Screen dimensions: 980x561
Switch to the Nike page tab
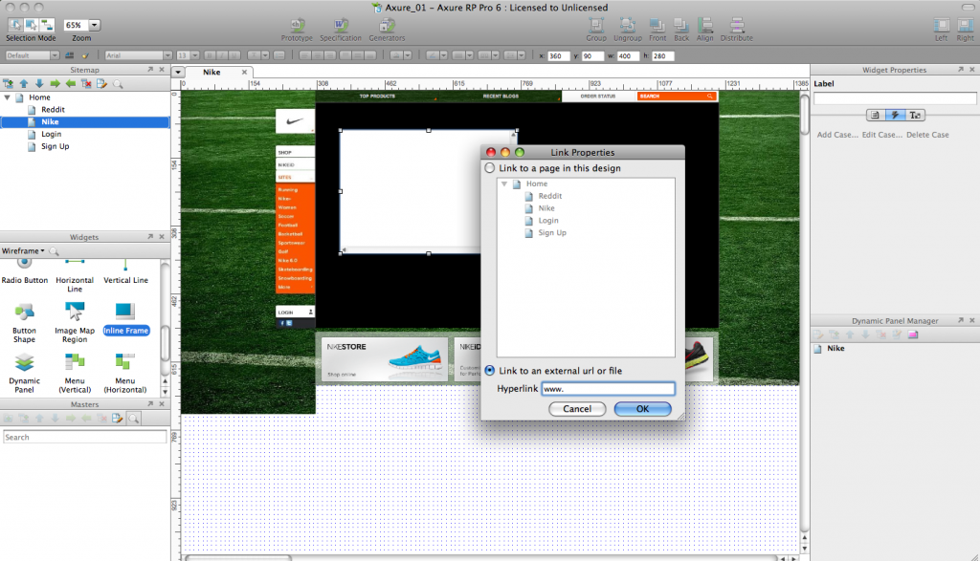(x=212, y=72)
